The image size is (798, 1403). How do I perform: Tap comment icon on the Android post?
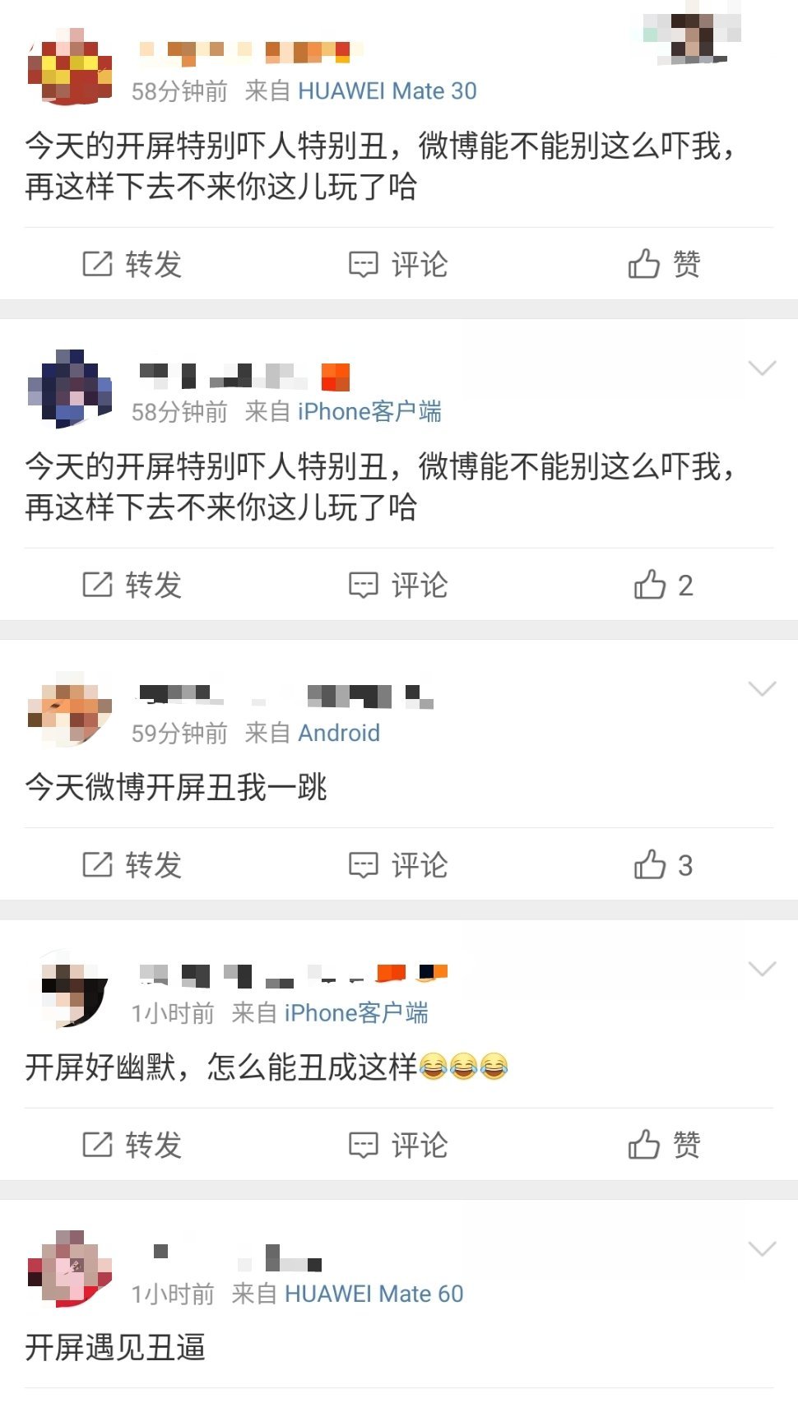pos(363,864)
